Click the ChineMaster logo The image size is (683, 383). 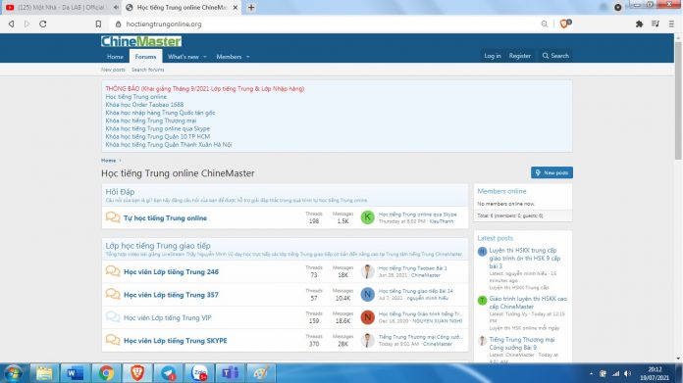click(x=141, y=41)
